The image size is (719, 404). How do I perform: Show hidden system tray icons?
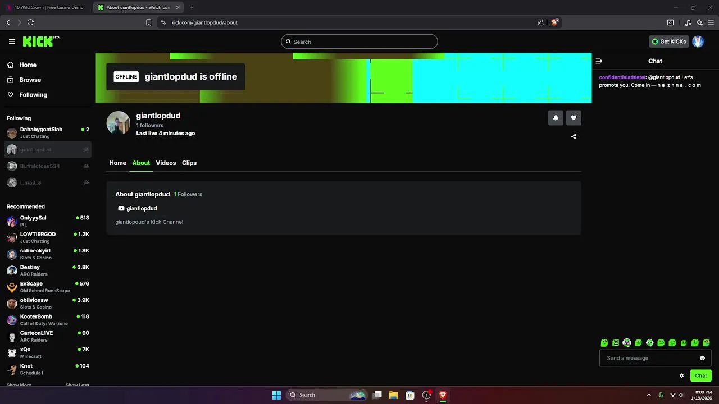click(x=649, y=395)
